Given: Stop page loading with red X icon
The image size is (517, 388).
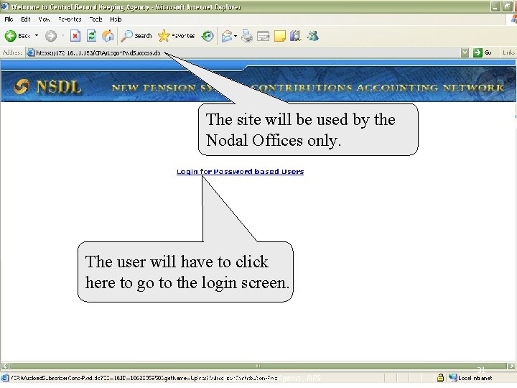Looking at the screenshot, I should click(x=75, y=36).
